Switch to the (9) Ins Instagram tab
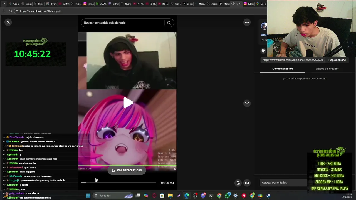Viewport: 356px width, 200px height. click(249, 4)
